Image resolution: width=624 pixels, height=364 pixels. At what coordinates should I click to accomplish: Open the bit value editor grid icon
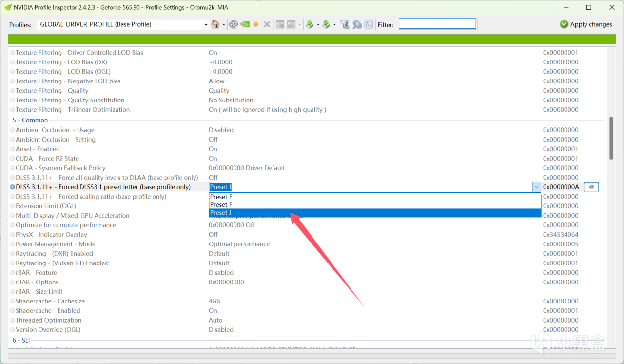pos(369,24)
